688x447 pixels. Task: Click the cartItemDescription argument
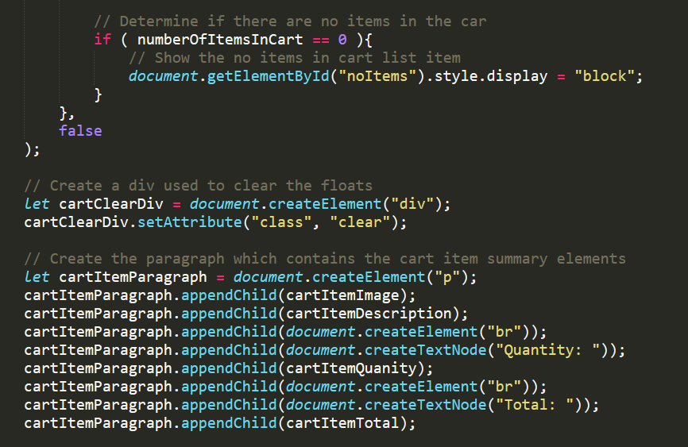coord(369,314)
